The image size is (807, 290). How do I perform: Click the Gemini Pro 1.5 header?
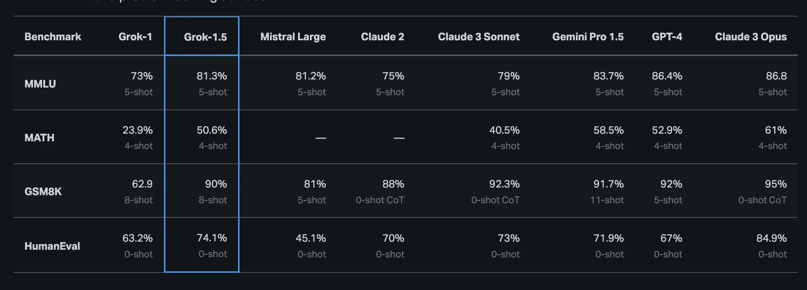(x=588, y=37)
